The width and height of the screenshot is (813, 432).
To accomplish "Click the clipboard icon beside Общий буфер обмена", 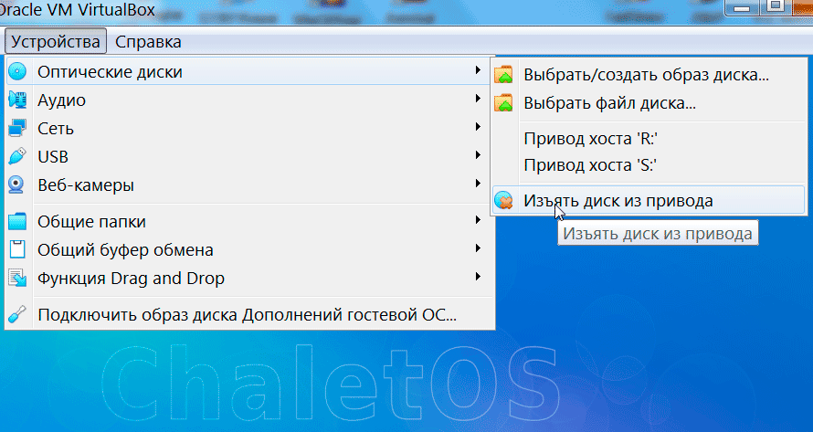I will (17, 250).
